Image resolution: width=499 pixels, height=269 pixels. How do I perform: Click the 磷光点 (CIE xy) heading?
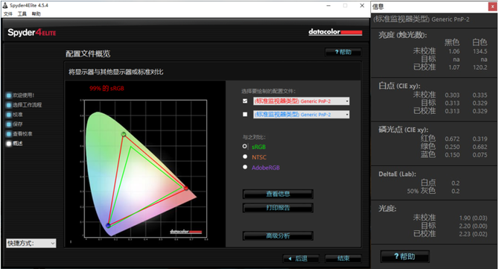point(403,130)
